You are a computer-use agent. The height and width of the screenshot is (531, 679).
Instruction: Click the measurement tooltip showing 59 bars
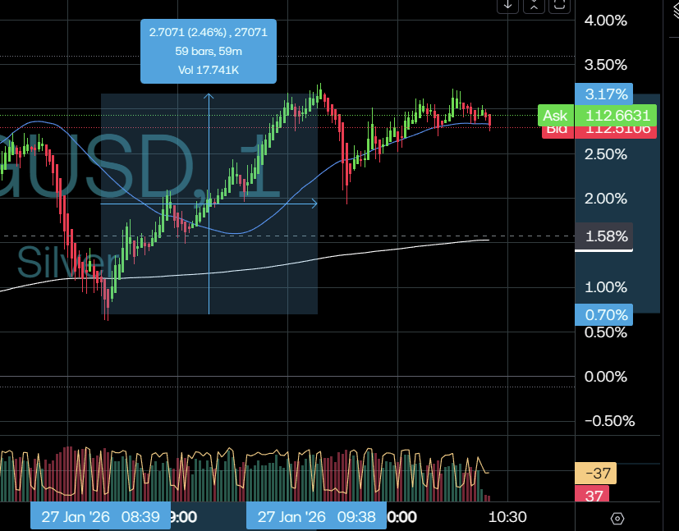click(x=209, y=51)
